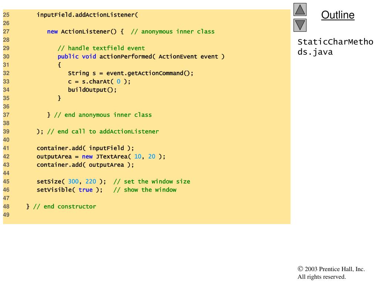379x284 pixels.
Task: Click line number 49
Action: 6,215
